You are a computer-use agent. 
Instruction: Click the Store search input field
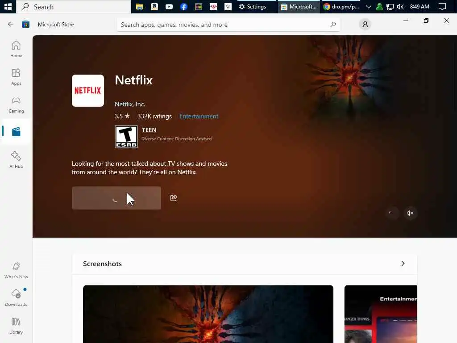tap(228, 25)
